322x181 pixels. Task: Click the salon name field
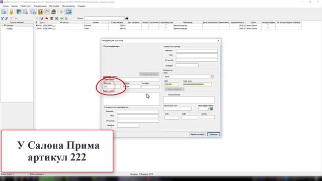tap(131, 79)
